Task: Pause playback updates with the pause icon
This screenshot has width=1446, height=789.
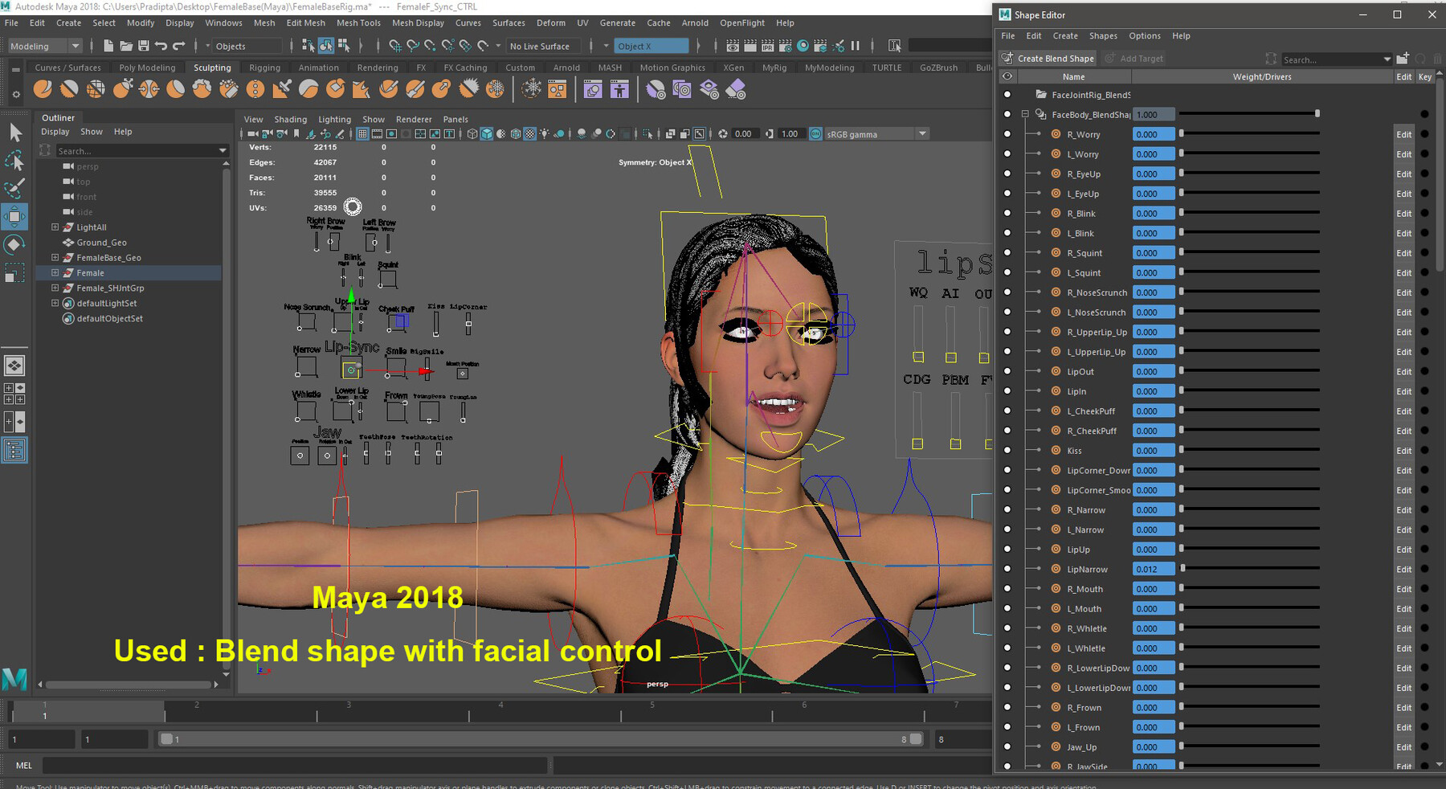Action: (x=856, y=46)
